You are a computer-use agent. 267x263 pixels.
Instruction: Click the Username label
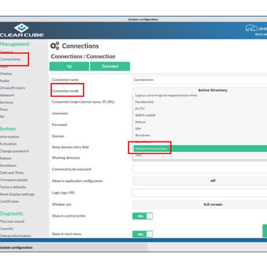[x=60, y=113]
